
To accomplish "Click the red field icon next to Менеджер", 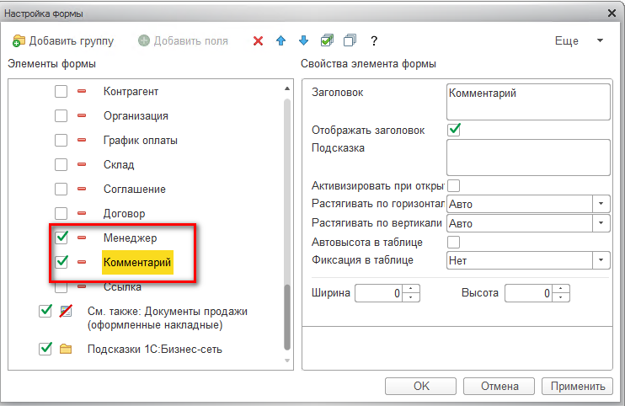I will pos(82,238).
